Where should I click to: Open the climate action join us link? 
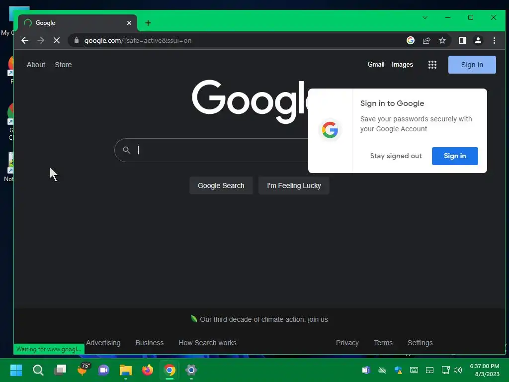pos(263,319)
